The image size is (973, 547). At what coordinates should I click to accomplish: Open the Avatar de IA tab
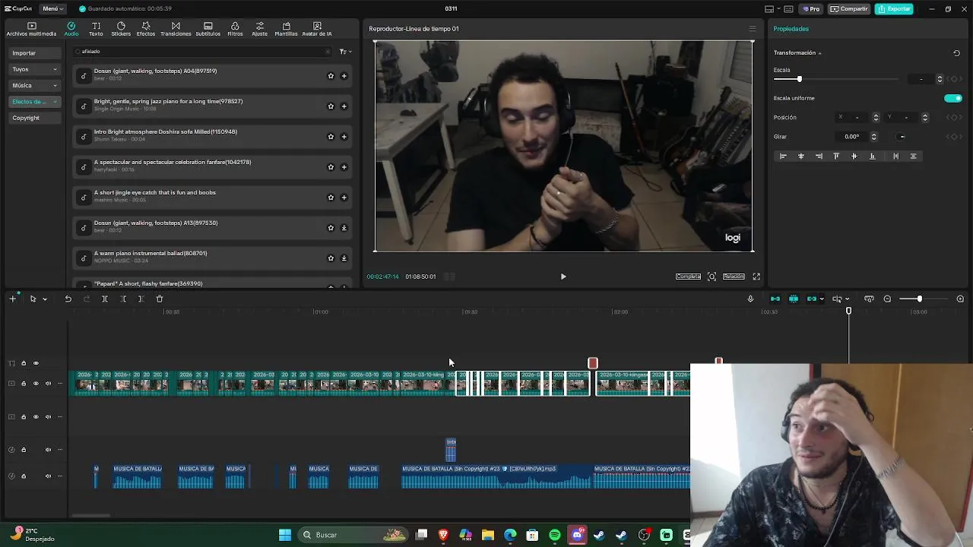(x=317, y=29)
